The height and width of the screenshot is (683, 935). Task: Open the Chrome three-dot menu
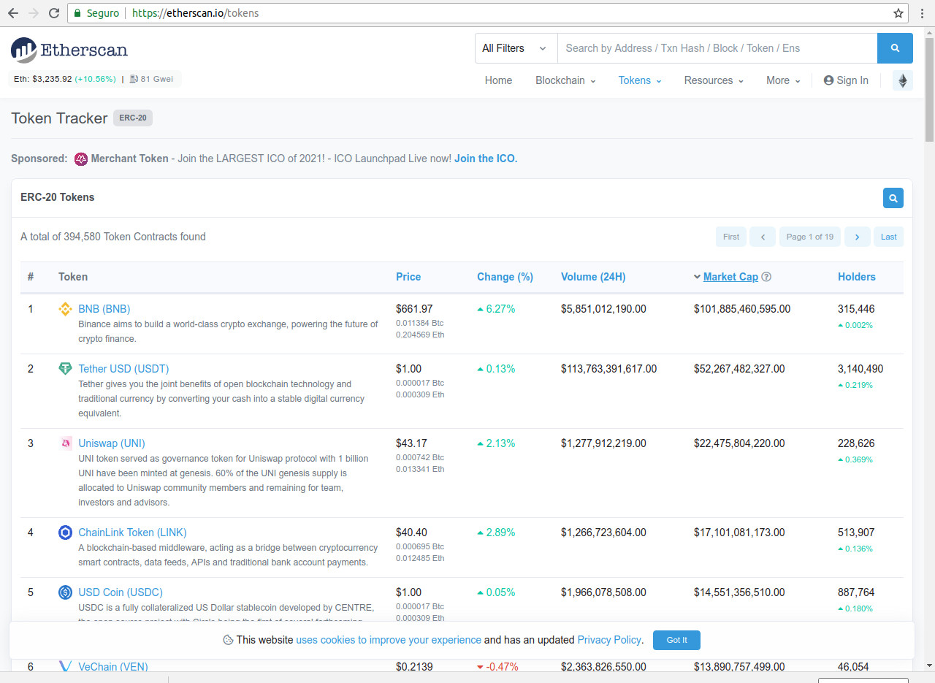coord(921,13)
